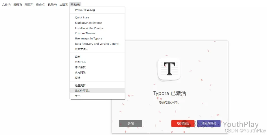267x135 pixels.
Task: Select Quick Start menu entry
Action: [x=97, y=18]
